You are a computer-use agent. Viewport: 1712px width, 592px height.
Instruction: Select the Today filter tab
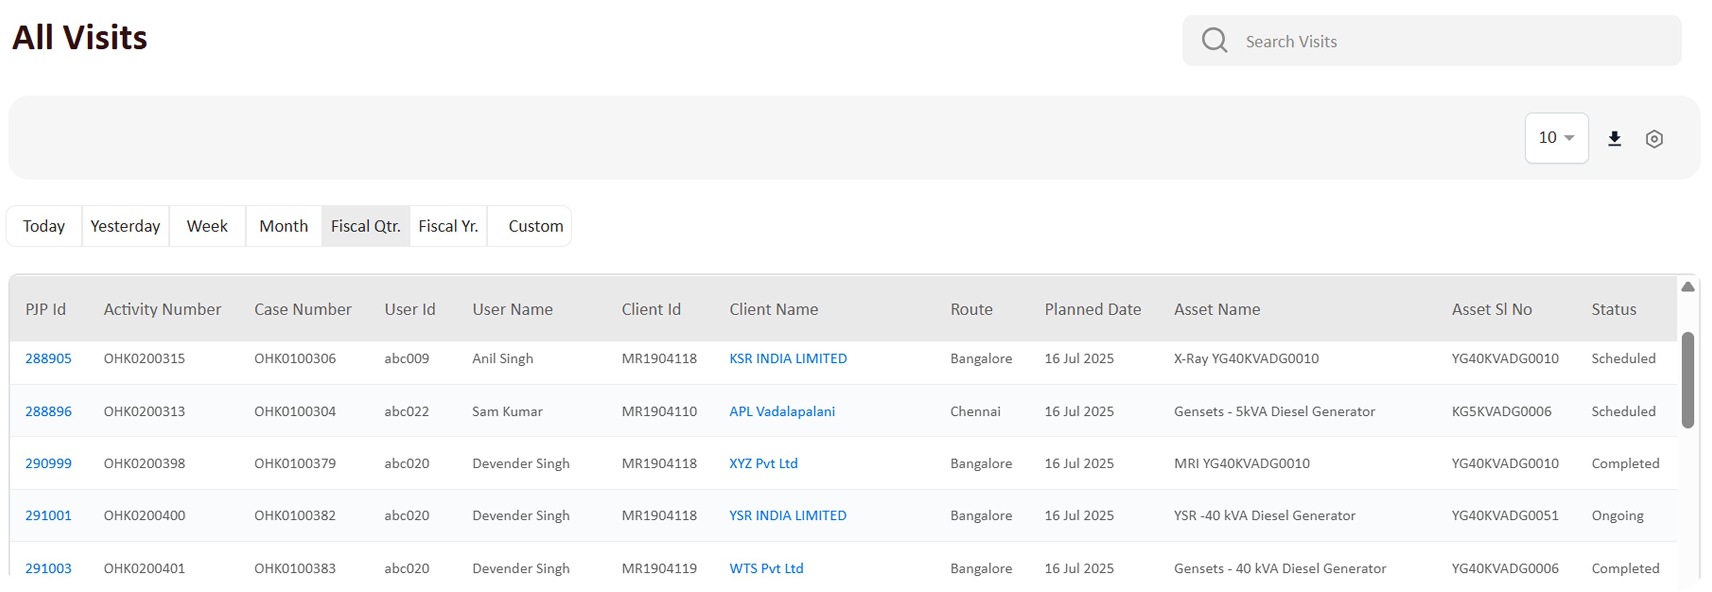pos(44,226)
